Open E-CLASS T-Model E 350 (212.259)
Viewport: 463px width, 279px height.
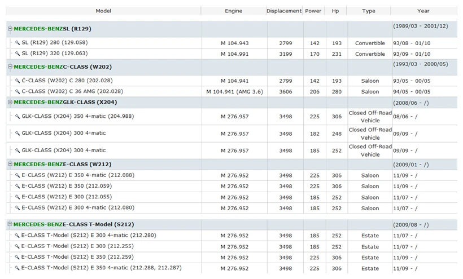[77, 257]
